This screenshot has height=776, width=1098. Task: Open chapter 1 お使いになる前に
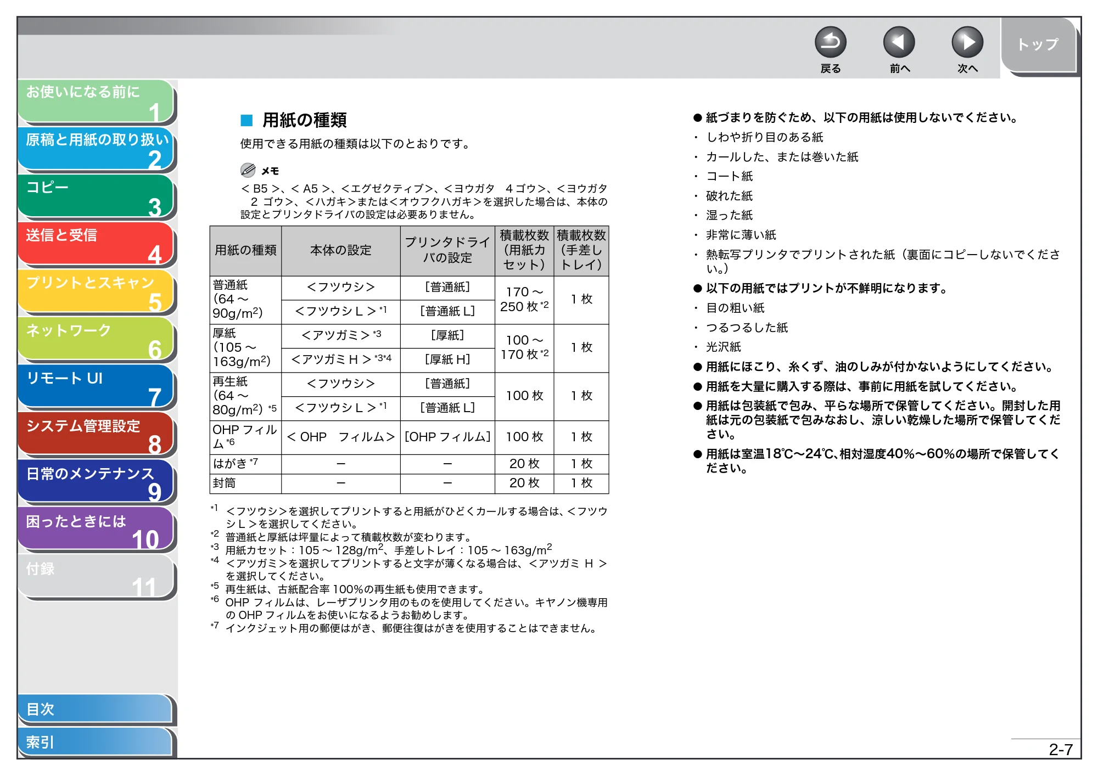pos(96,101)
